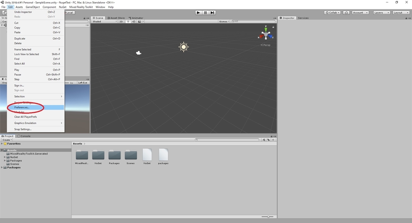
Task: Toggle 2D mode in Scene view
Action: (x=121, y=21)
